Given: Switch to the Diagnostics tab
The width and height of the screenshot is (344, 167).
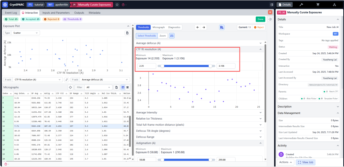Looking at the screenshot, I should [174, 27].
